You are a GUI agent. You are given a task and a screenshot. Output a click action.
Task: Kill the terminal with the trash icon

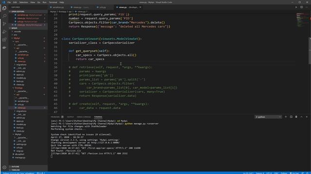point(296,117)
